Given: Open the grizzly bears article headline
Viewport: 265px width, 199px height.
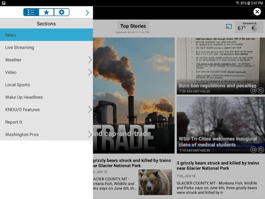Looking at the screenshot, I should 218,165.
